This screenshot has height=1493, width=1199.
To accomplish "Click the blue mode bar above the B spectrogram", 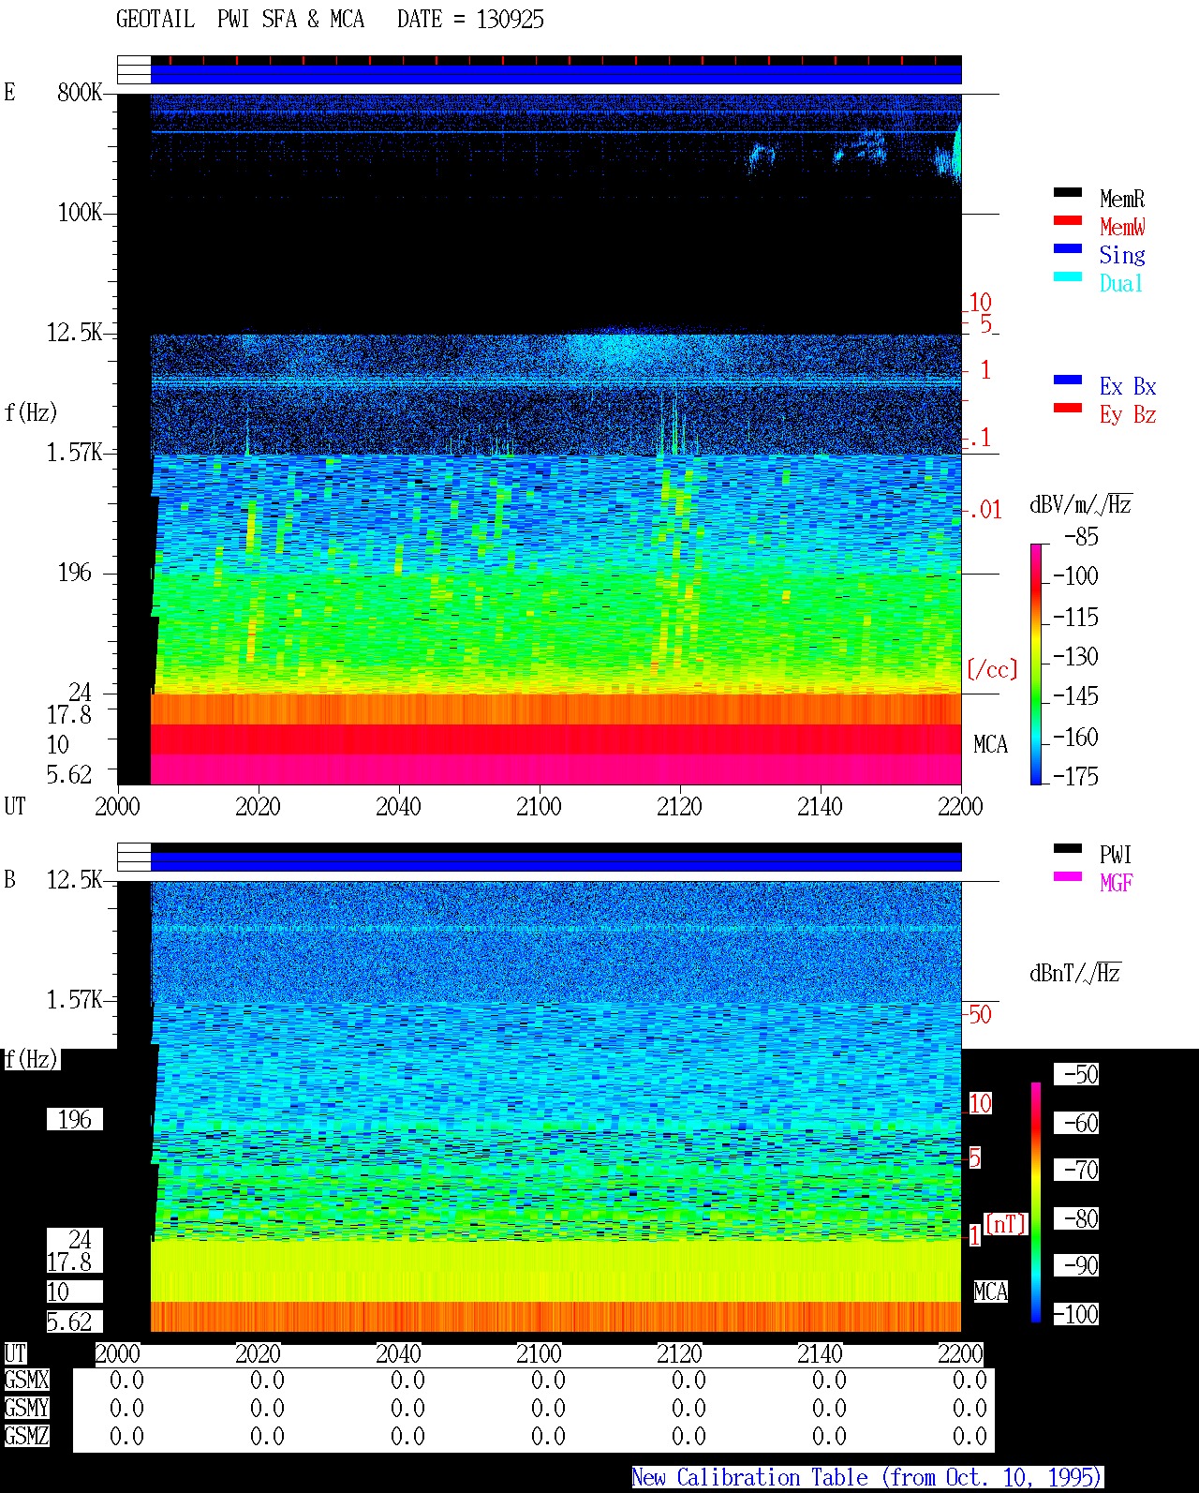I will tap(556, 860).
